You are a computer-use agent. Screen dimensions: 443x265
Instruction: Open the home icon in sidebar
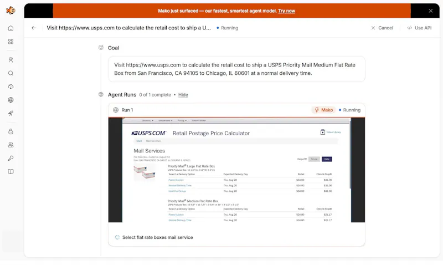(x=11, y=28)
